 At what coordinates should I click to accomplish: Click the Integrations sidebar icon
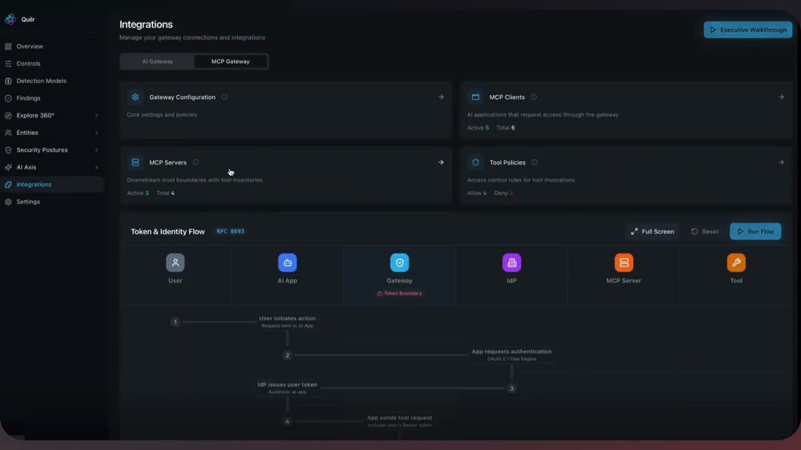8,184
